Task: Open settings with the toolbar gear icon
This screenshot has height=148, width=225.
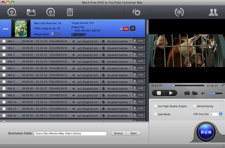Action: pos(136,12)
